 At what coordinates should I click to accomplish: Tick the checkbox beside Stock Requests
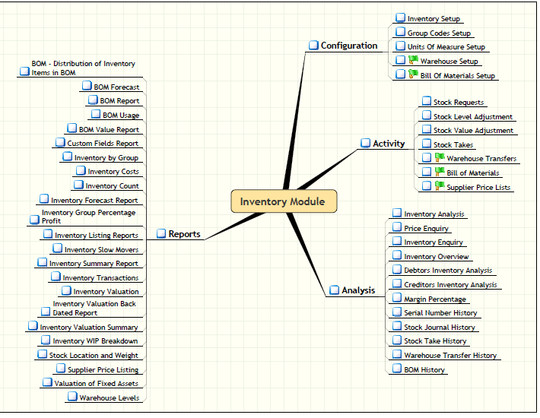pyautogui.click(x=426, y=102)
